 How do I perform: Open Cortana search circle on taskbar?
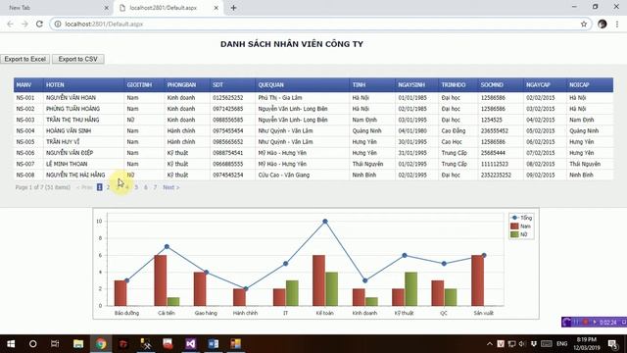coord(32,344)
